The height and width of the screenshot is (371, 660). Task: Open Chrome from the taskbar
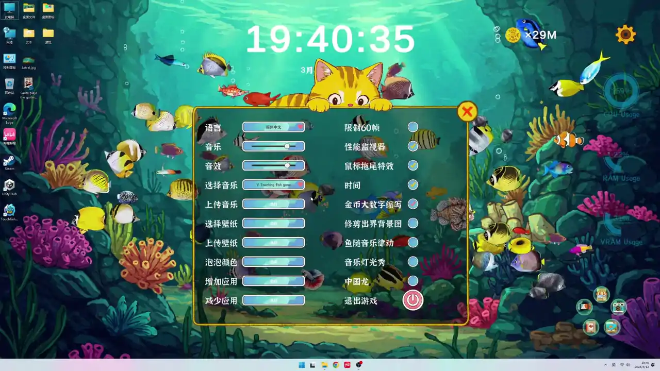click(x=336, y=365)
